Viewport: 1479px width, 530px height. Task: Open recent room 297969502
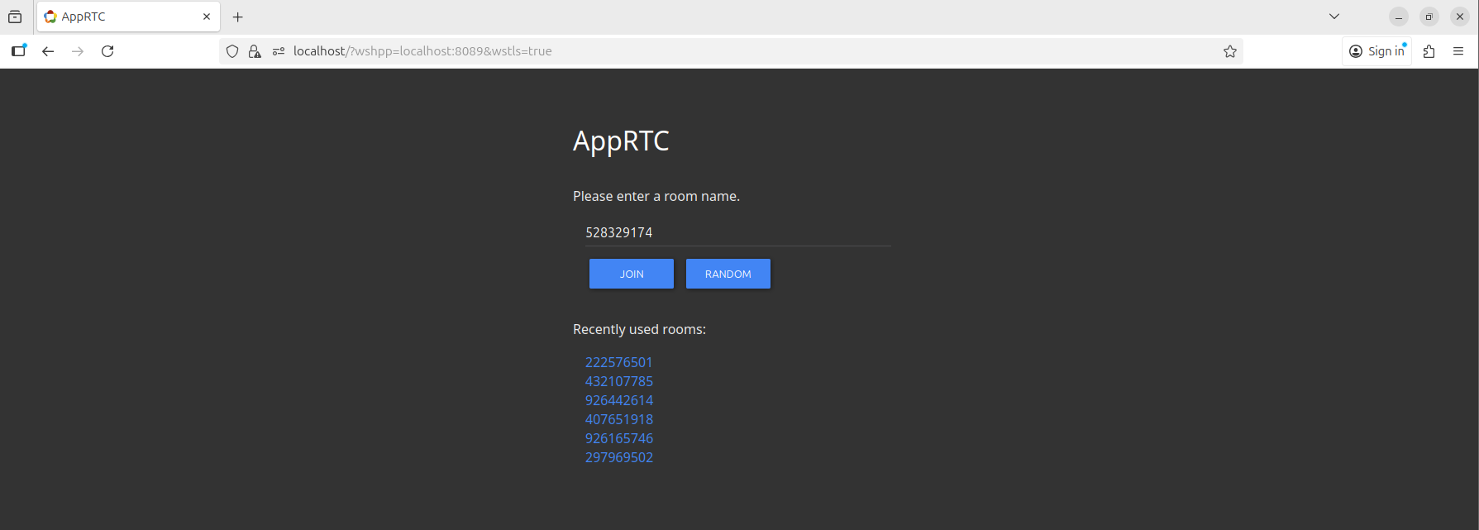618,457
